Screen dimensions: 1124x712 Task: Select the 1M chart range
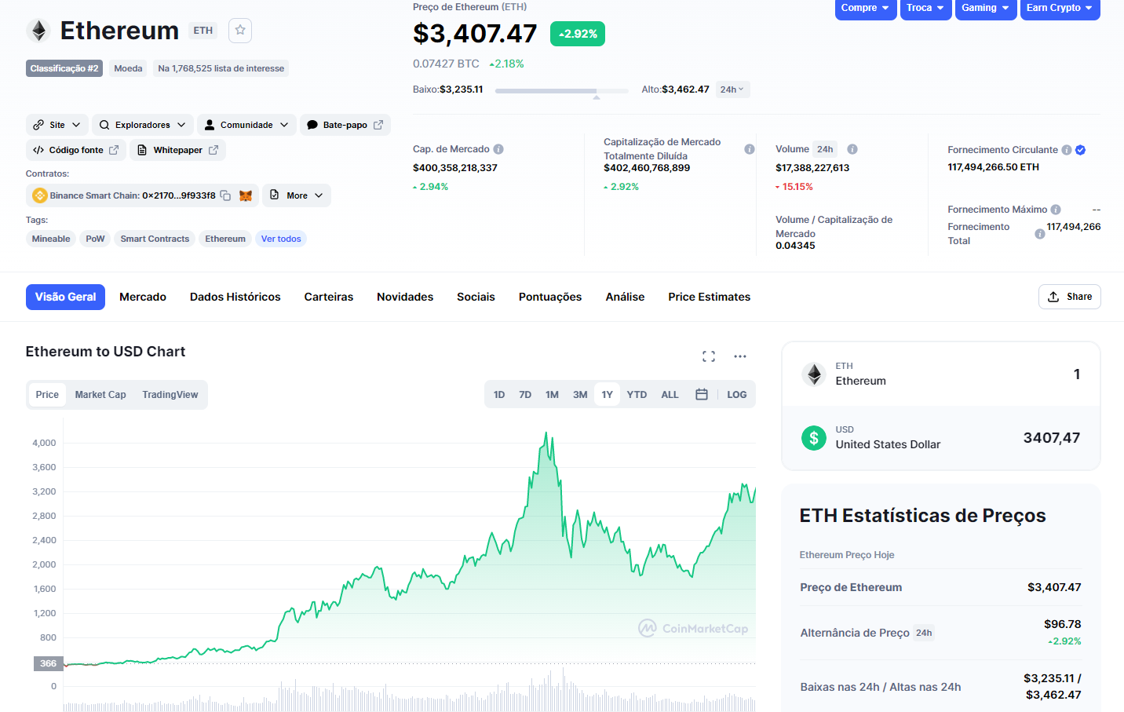click(x=552, y=394)
